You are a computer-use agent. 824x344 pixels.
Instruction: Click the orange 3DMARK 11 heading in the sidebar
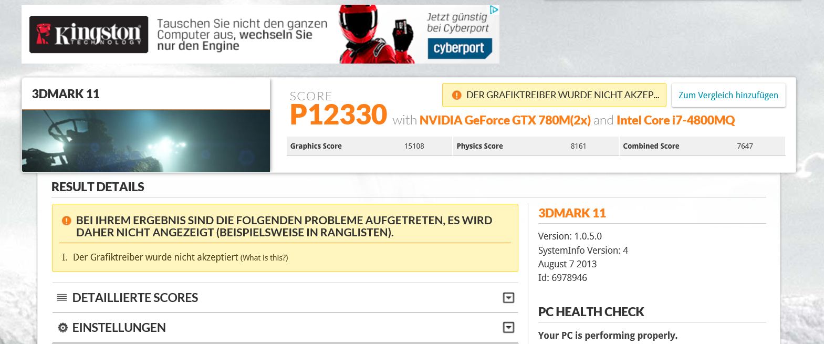(572, 213)
